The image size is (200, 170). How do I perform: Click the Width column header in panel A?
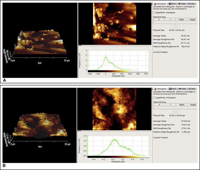click(x=182, y=19)
